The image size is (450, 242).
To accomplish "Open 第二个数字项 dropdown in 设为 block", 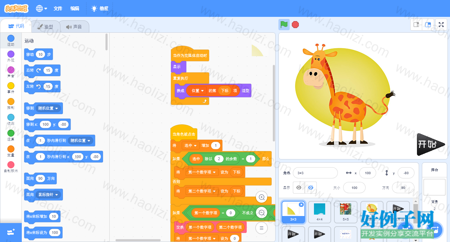I will pyautogui.click(x=202, y=191).
